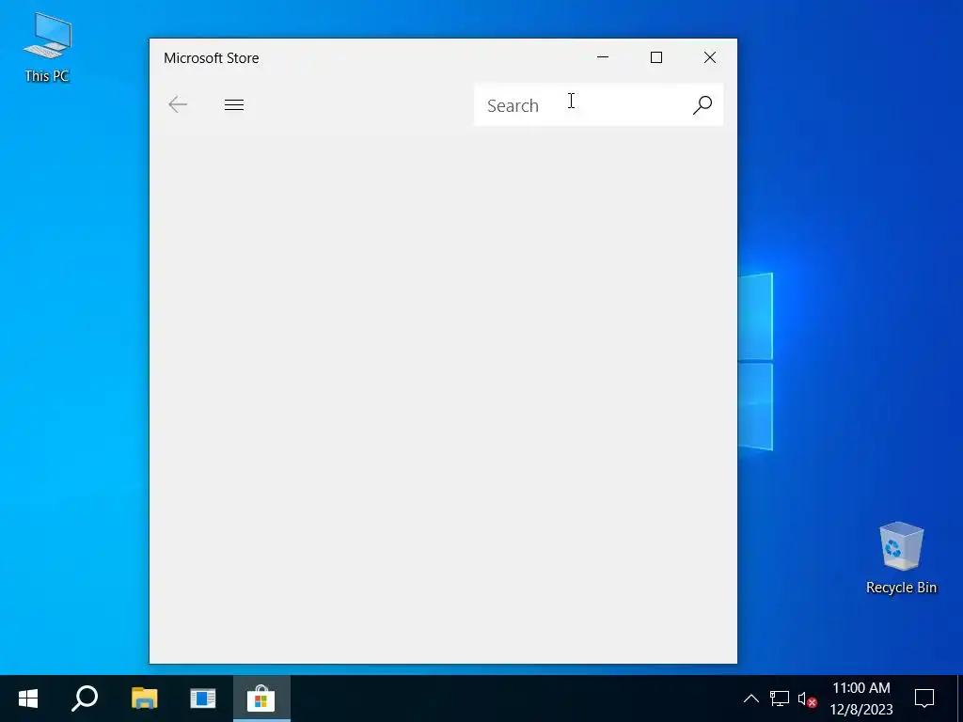This screenshot has height=722, width=963.
Task: Focus the Microsoft Store Search field
Action: coord(598,105)
